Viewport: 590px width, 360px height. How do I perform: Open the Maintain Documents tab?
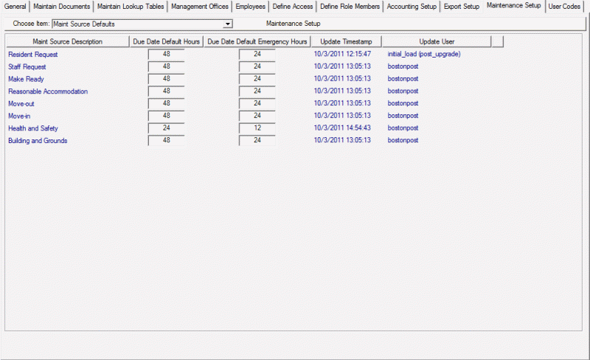coord(62,7)
